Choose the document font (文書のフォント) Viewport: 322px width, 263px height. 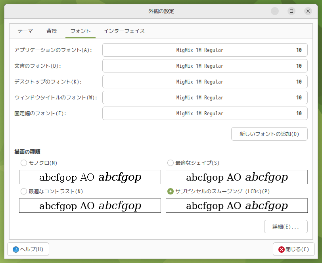tap(205, 66)
